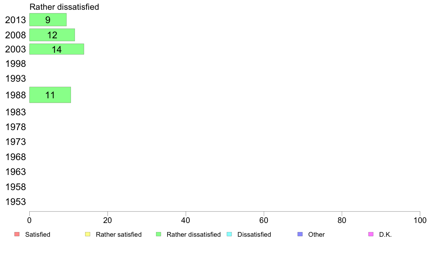Image resolution: width=430 pixels, height=266 pixels.
Task: Click the blue Other legend swatch
Action: pyautogui.click(x=300, y=234)
